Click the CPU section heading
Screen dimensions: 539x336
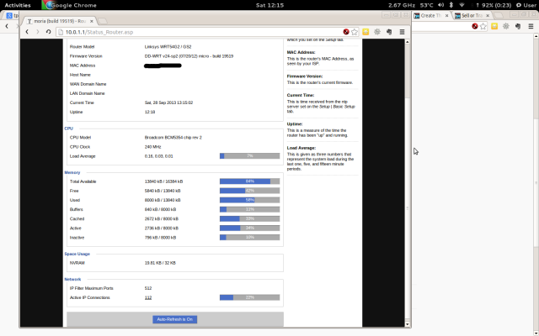pos(69,129)
